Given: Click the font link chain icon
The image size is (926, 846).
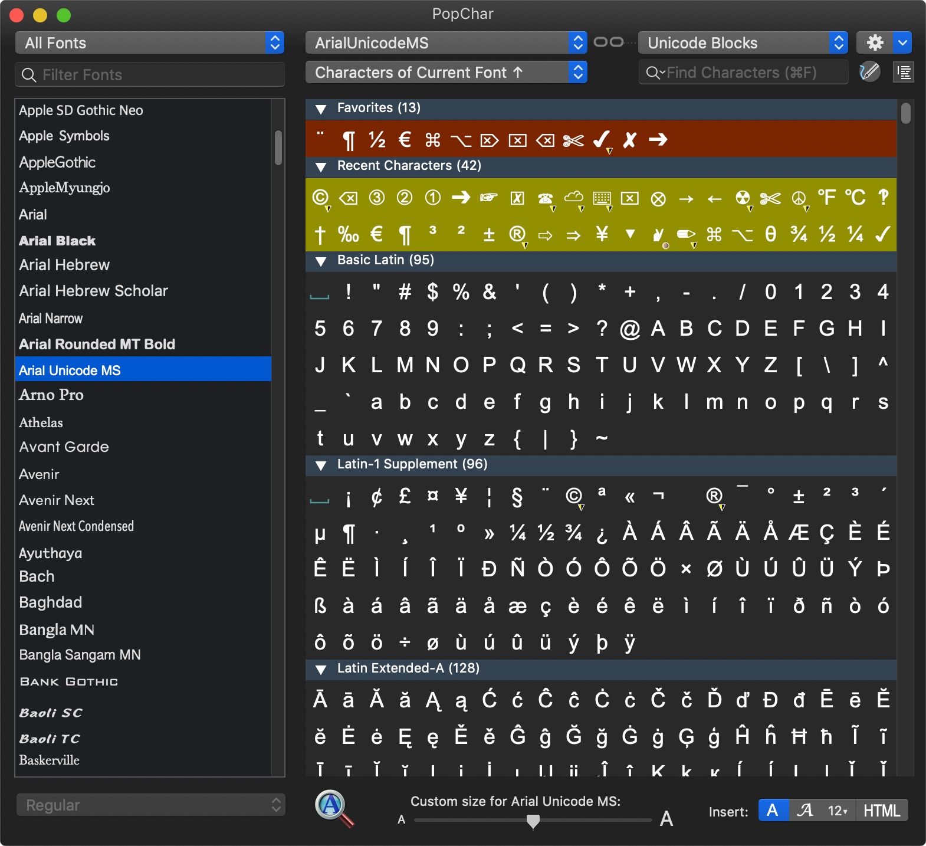Looking at the screenshot, I should (x=609, y=42).
